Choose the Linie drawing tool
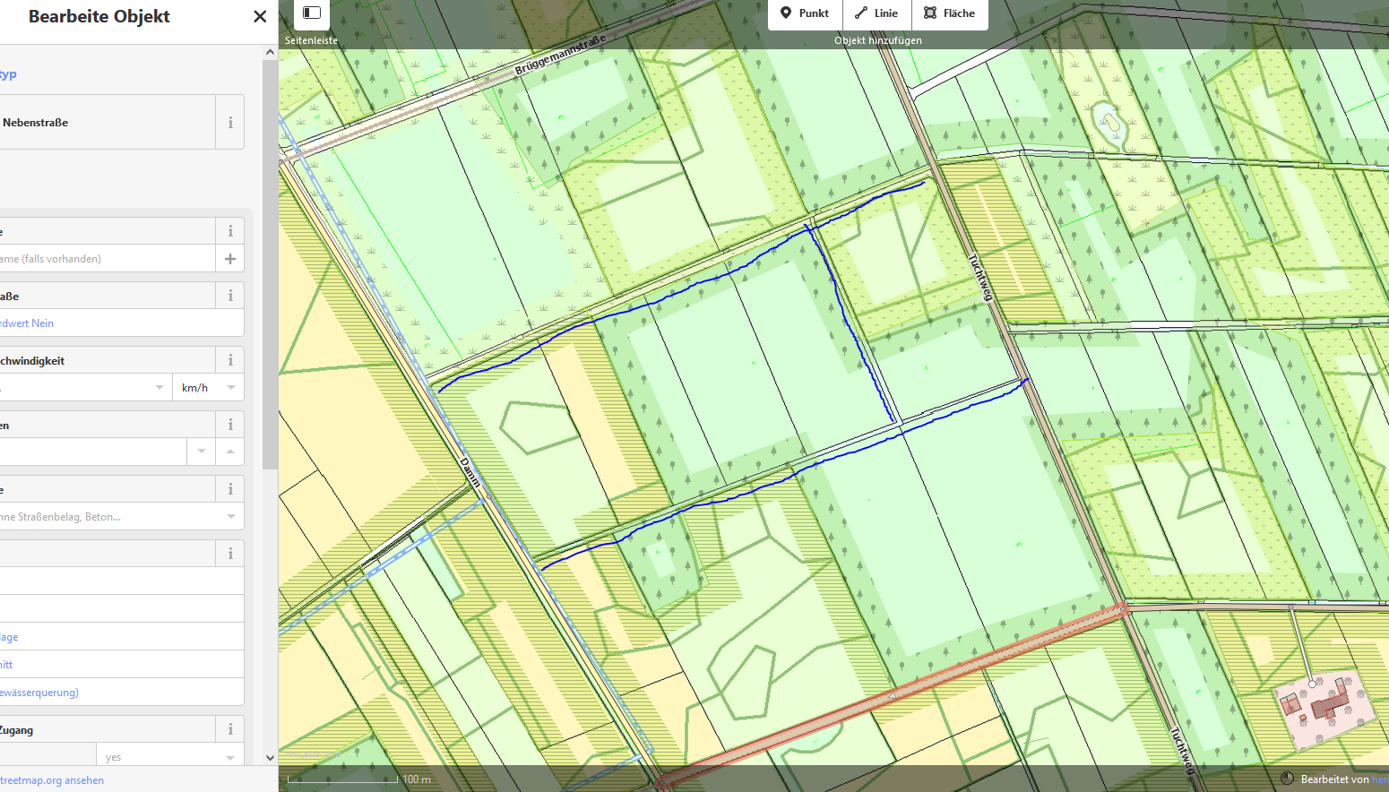Viewport: 1389px width, 792px height. [876, 13]
